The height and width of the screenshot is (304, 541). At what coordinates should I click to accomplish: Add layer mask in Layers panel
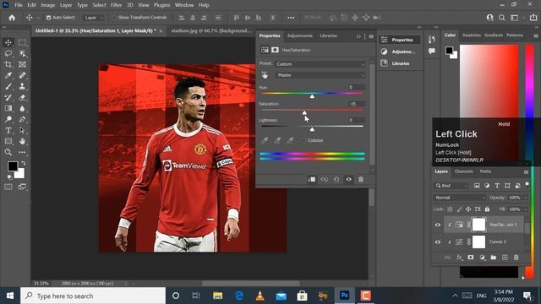coord(471,258)
